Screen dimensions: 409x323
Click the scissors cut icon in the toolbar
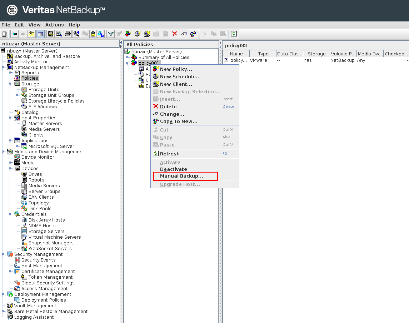click(204, 34)
